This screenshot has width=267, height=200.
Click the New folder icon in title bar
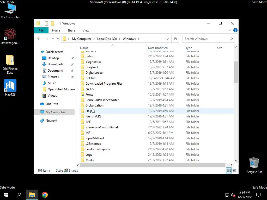click(x=52, y=23)
